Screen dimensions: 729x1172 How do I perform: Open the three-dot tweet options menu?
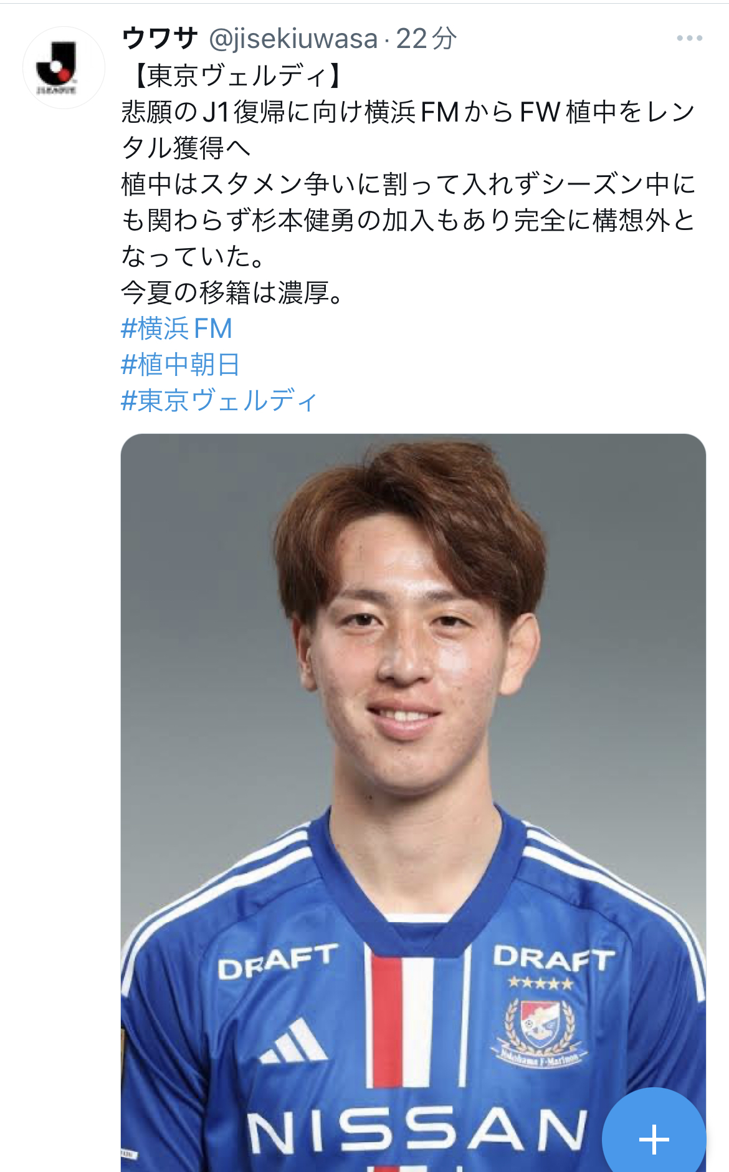tap(689, 39)
